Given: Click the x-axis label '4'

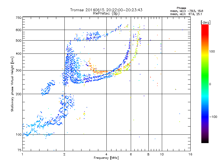Looking at the screenshot, I should (106, 154).
